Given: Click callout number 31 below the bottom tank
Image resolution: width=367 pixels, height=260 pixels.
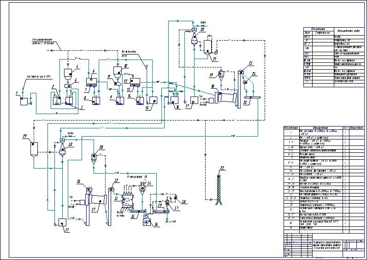Looking at the screenshot, I should (67, 230).
